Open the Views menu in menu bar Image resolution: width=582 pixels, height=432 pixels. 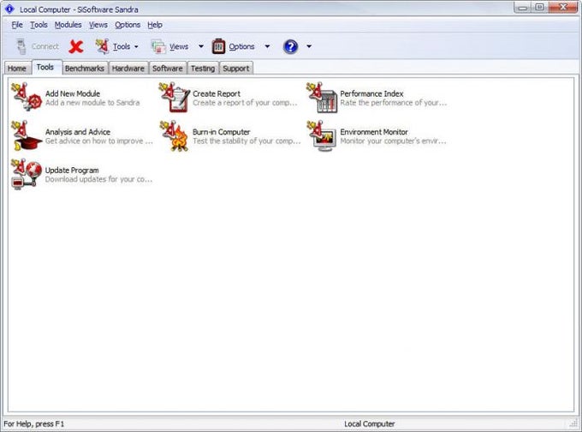98,25
